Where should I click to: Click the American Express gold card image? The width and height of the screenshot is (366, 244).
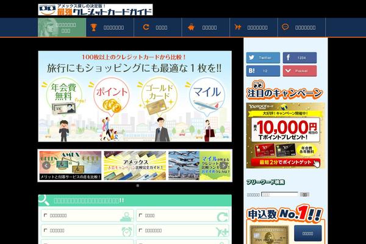click(270, 235)
